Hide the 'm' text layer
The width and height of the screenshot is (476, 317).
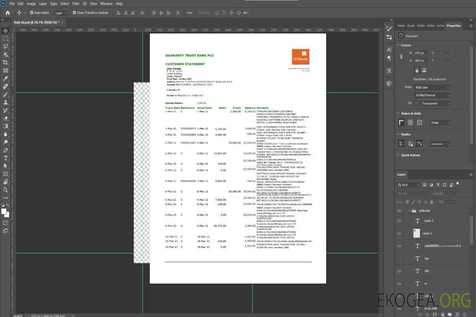tap(399, 284)
